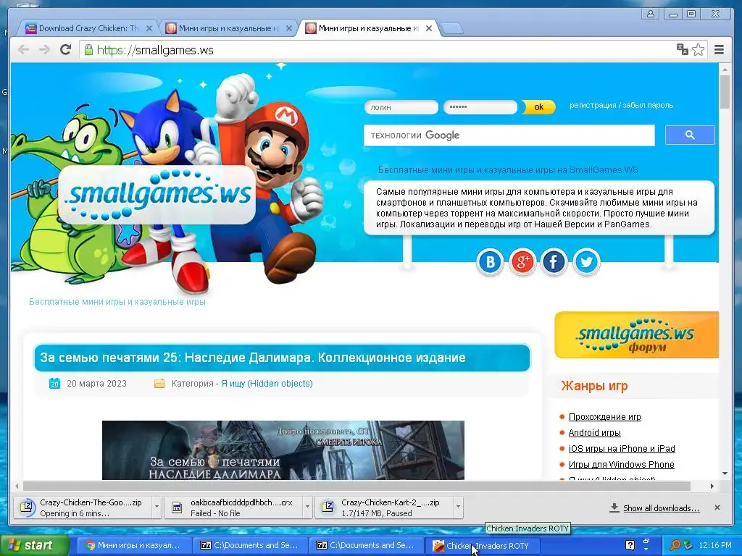
Task: Go back using the browser back arrow
Action: pos(23,50)
